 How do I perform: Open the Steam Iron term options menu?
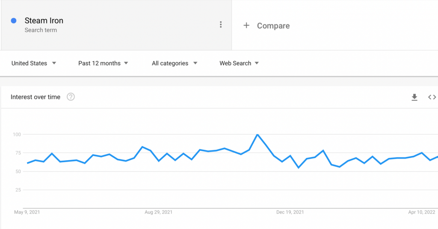pyautogui.click(x=221, y=24)
